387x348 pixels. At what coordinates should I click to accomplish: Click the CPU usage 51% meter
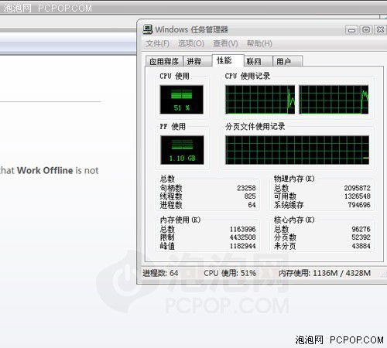click(x=182, y=100)
